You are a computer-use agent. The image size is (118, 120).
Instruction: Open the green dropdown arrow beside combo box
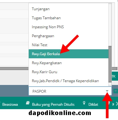[x=116, y=91]
